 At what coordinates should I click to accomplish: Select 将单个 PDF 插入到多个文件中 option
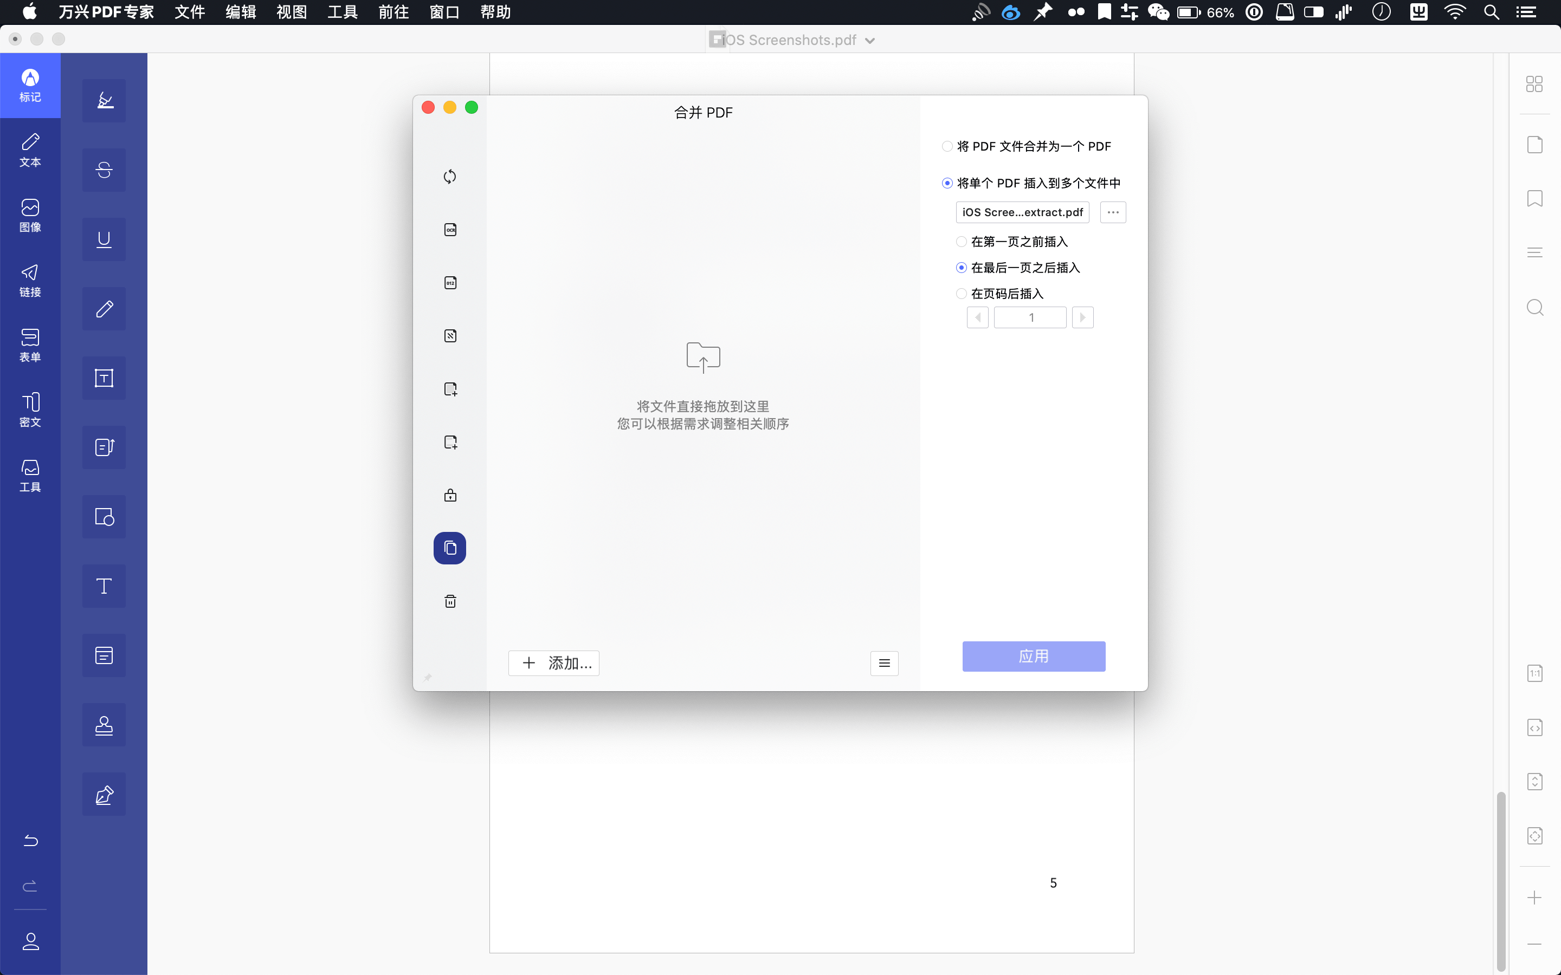click(1031, 183)
